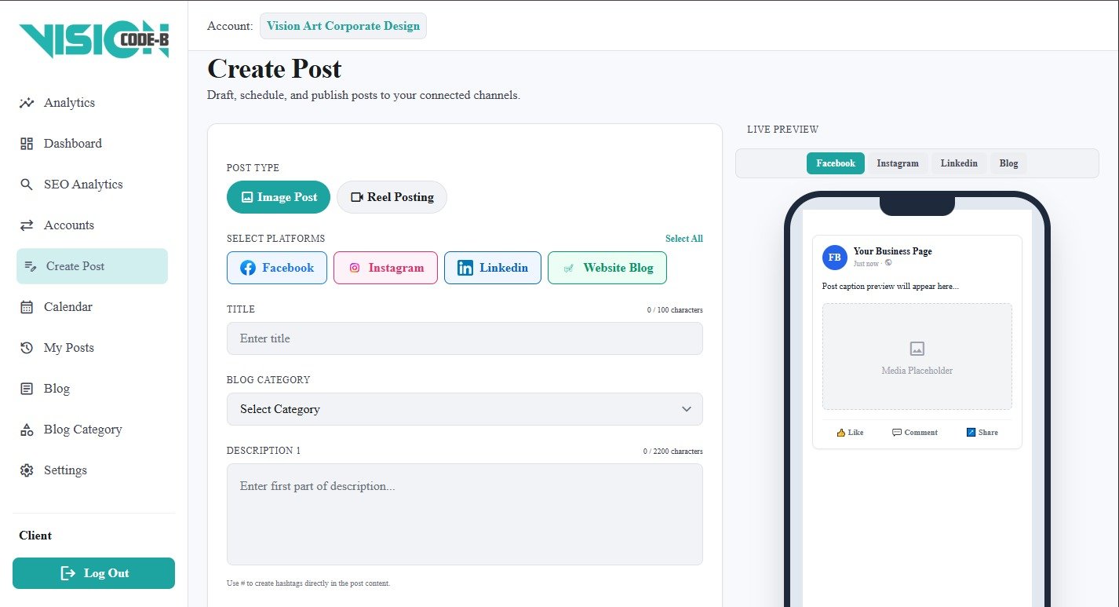The width and height of the screenshot is (1119, 607).
Task: Click the Log Out button
Action: pos(93,573)
